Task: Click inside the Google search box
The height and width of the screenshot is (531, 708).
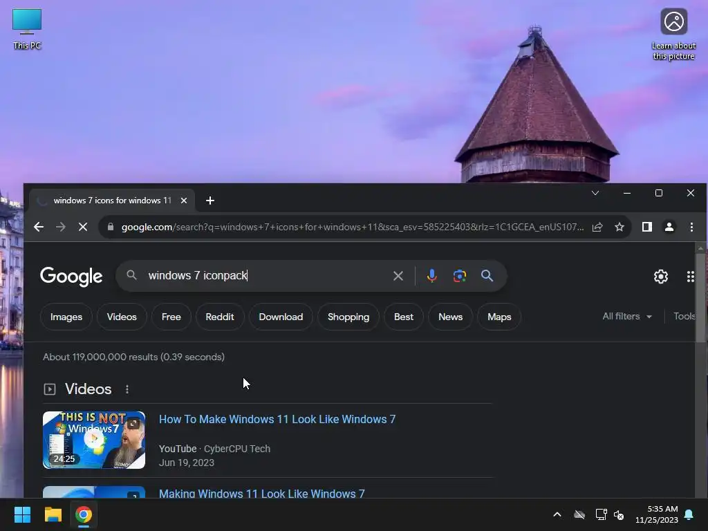Action: [266, 275]
